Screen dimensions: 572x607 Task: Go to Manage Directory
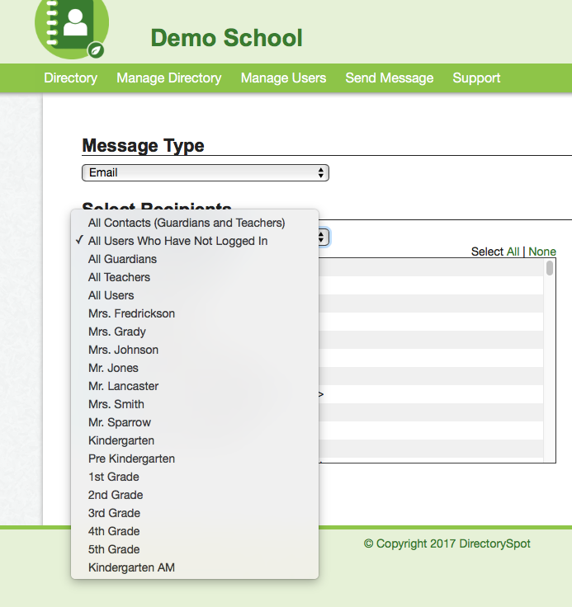tap(168, 78)
